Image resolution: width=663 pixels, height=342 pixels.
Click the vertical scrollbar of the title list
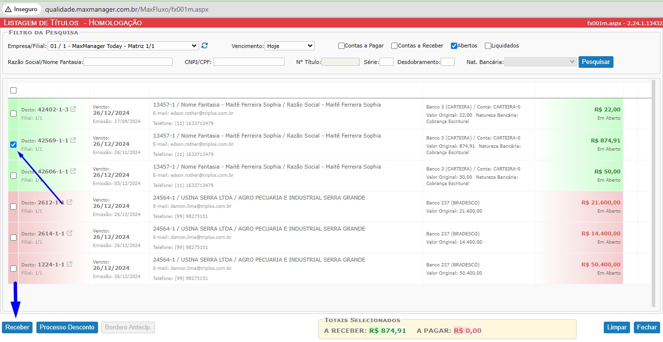pyautogui.click(x=653, y=194)
